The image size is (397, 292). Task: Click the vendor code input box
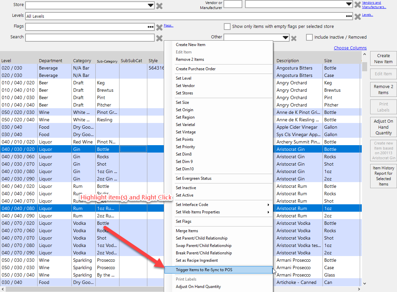233,4
